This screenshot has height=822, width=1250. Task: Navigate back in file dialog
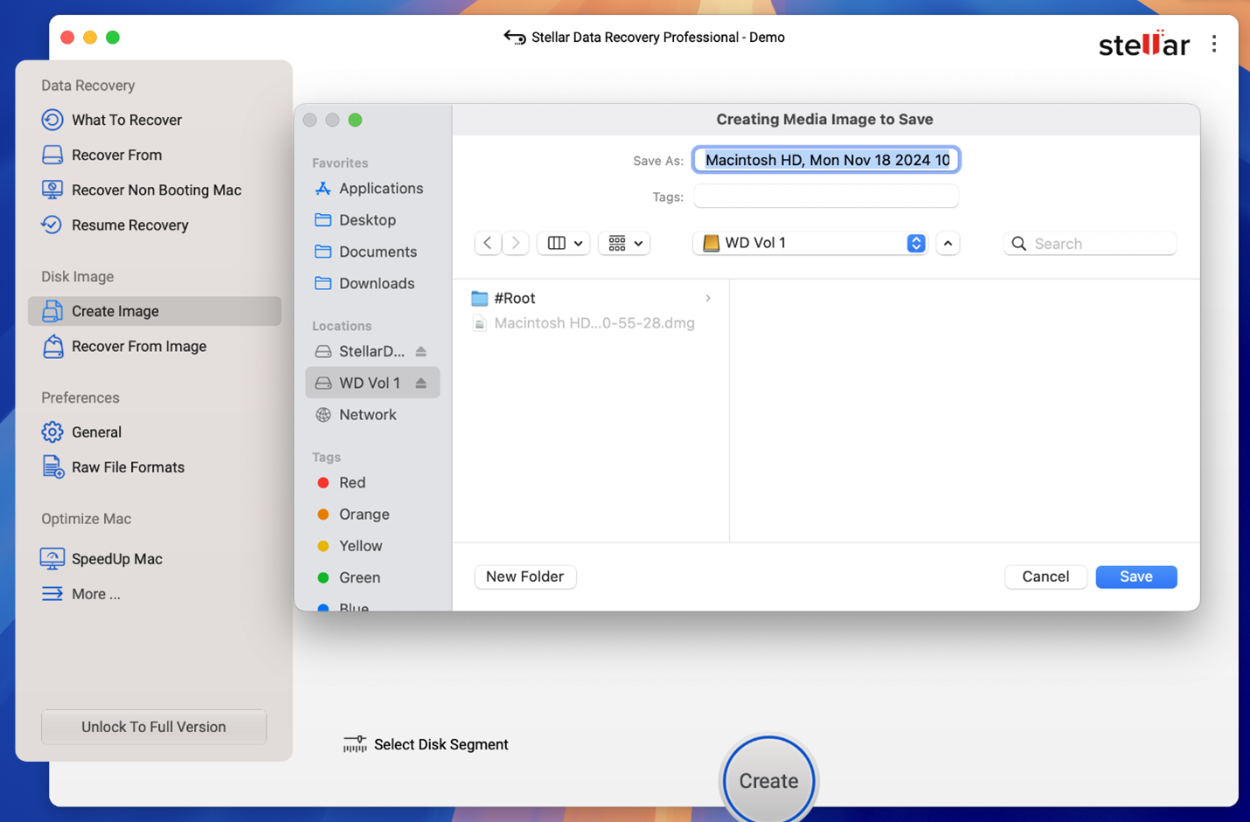coord(488,243)
